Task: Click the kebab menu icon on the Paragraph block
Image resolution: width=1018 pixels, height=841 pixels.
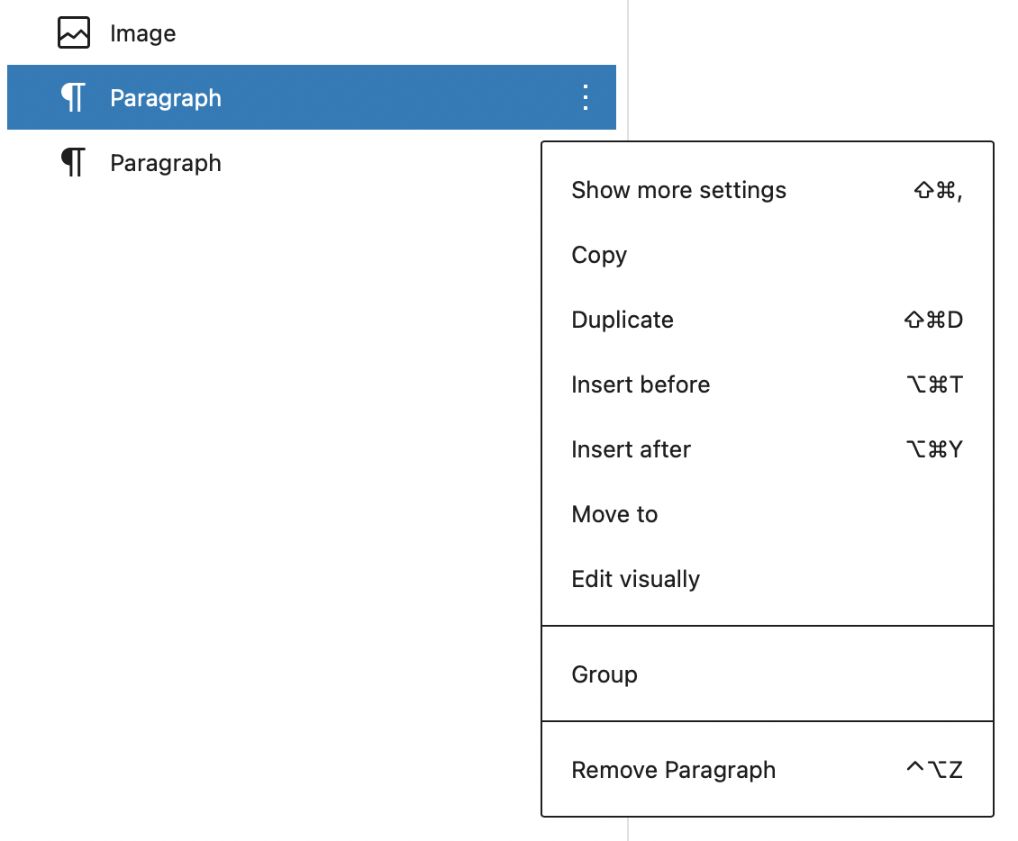Action: (x=585, y=97)
